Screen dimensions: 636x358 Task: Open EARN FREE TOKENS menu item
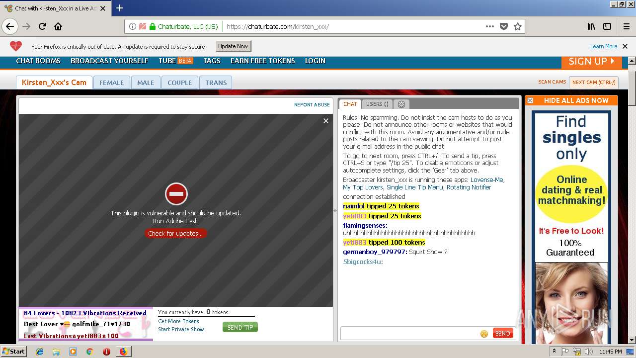click(263, 61)
